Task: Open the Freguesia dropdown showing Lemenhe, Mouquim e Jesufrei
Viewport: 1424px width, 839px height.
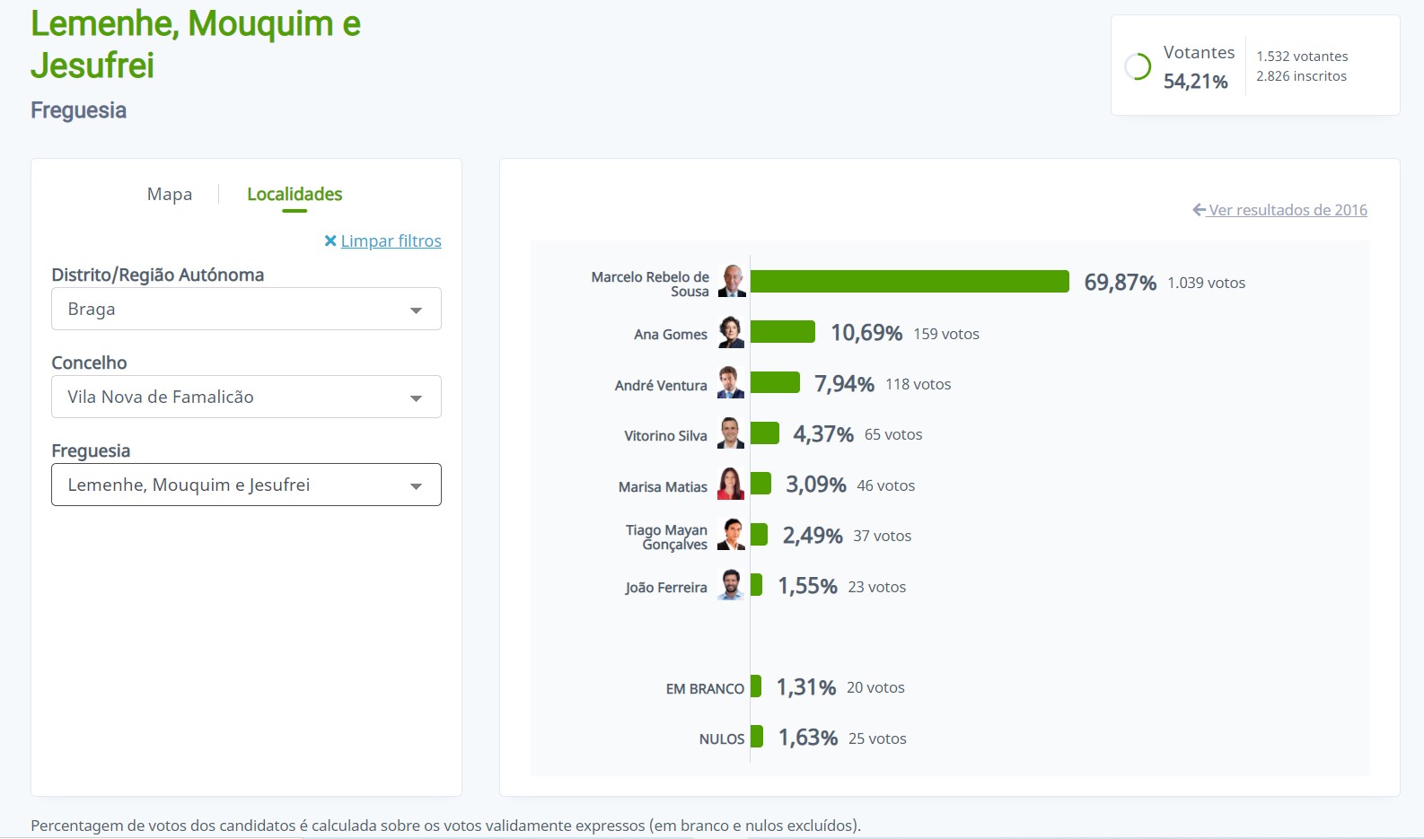Action: coord(246,485)
